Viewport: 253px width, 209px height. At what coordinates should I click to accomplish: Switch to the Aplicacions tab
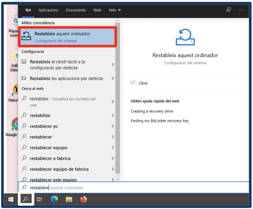48,10
